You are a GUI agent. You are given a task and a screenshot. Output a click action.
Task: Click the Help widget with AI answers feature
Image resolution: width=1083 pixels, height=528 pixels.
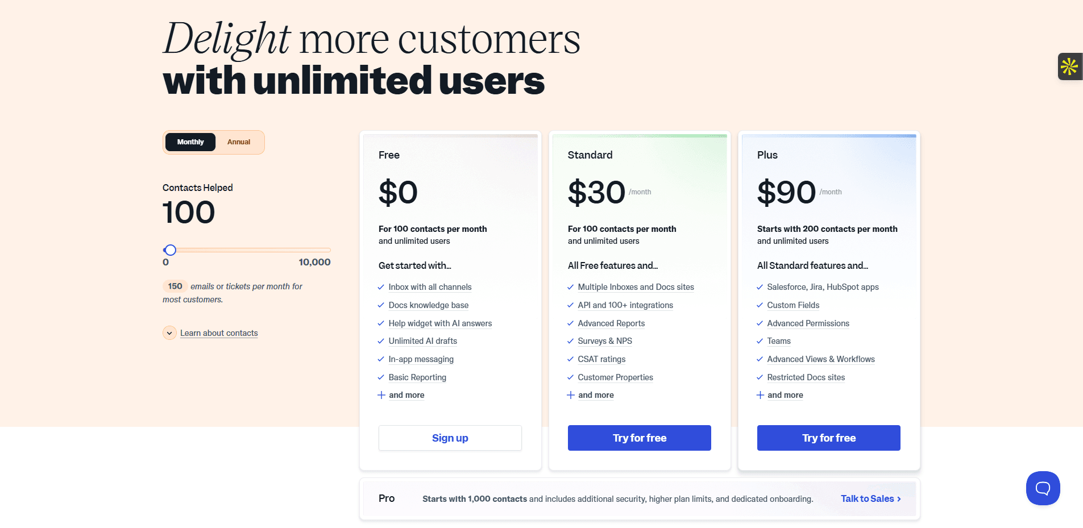440,323
